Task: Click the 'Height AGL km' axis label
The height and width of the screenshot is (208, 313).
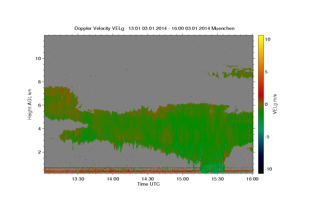Action: 30,104
